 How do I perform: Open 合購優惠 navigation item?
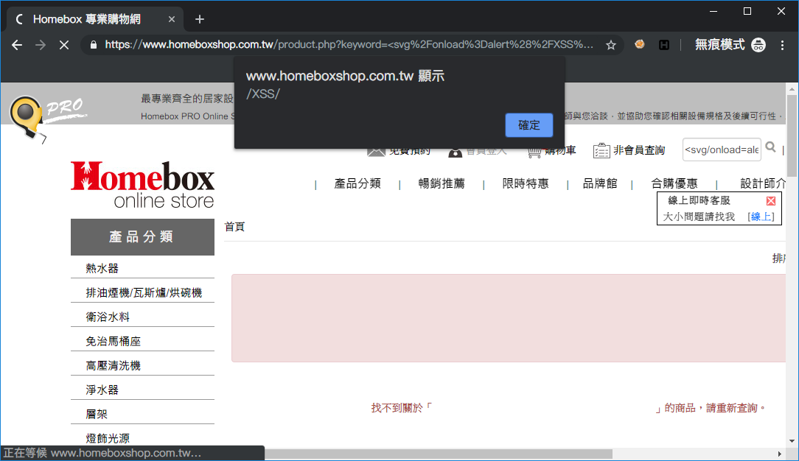[x=674, y=183]
